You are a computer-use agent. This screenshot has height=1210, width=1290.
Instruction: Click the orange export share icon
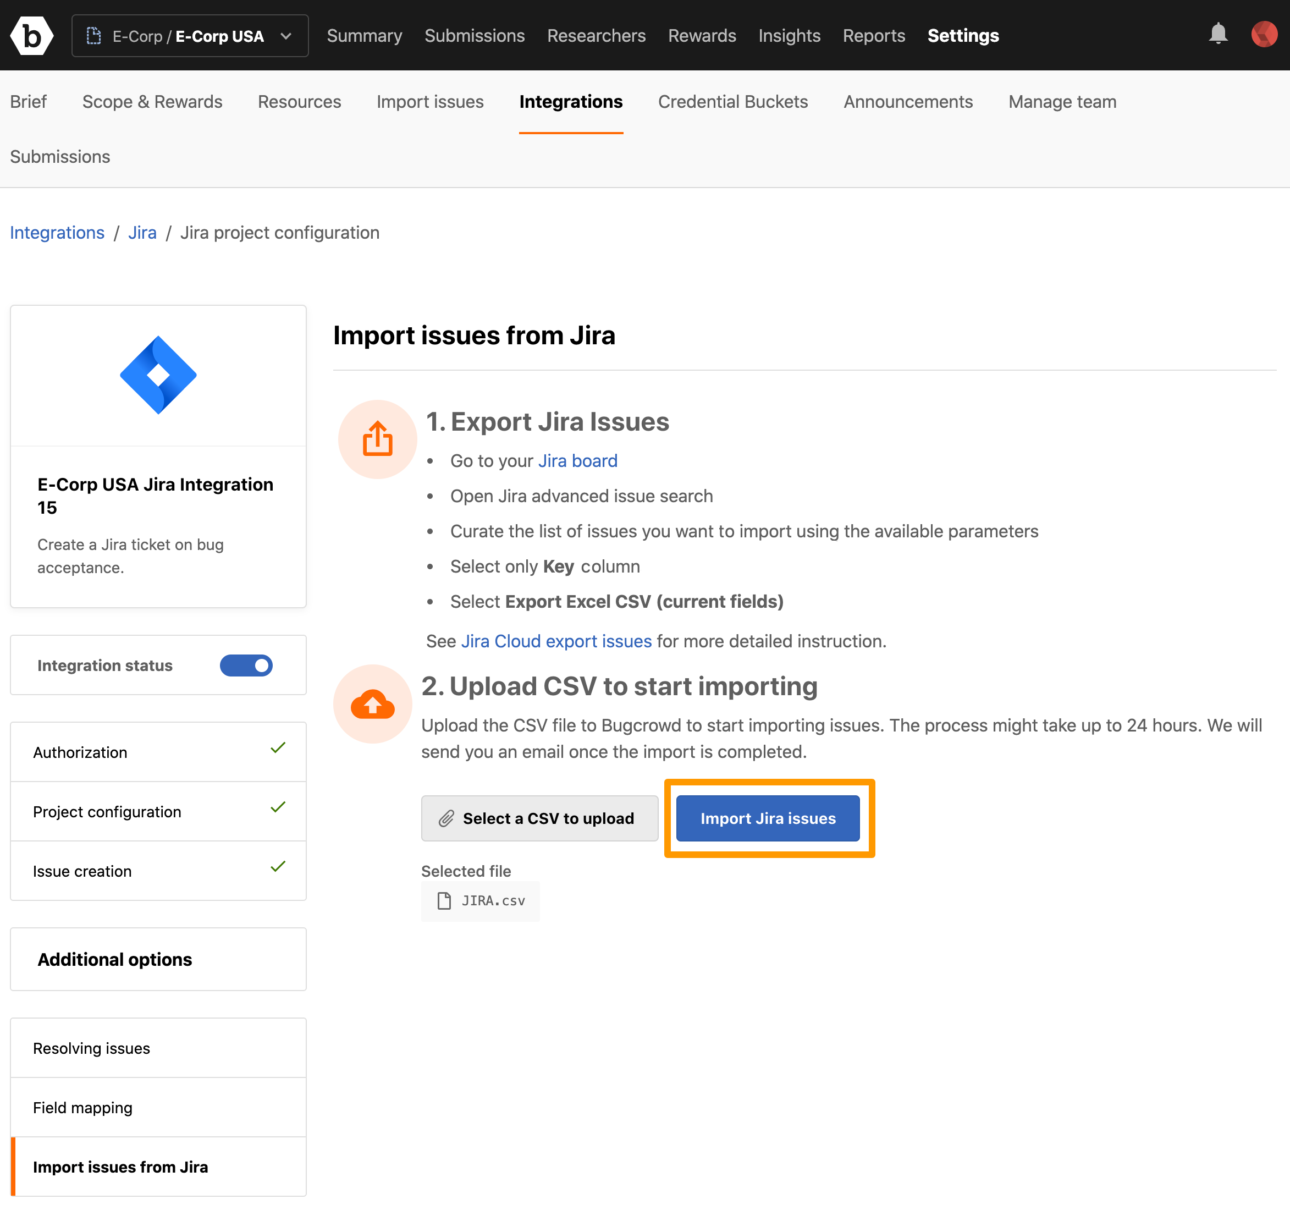[x=377, y=439]
